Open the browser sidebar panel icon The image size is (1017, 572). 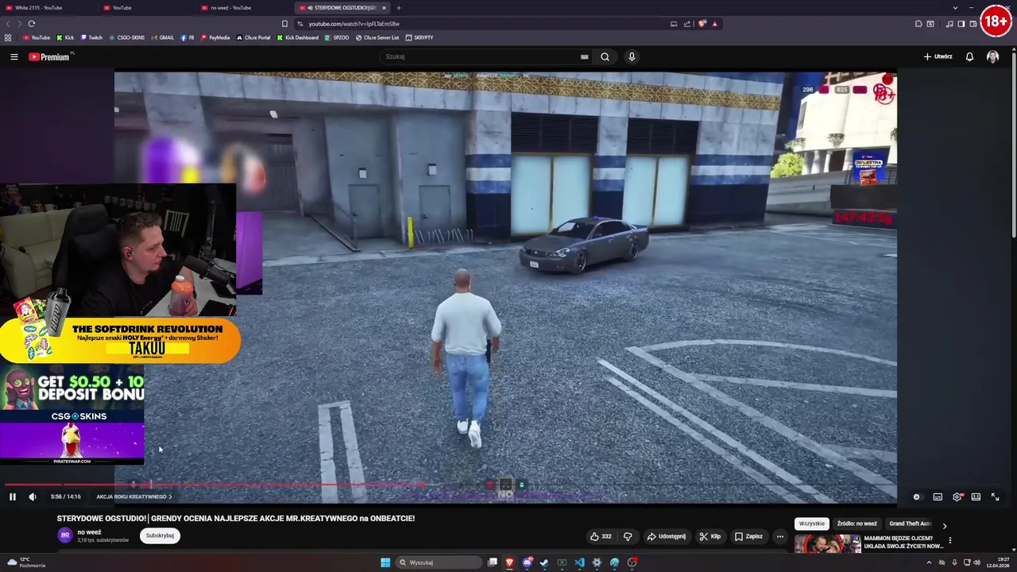961,24
